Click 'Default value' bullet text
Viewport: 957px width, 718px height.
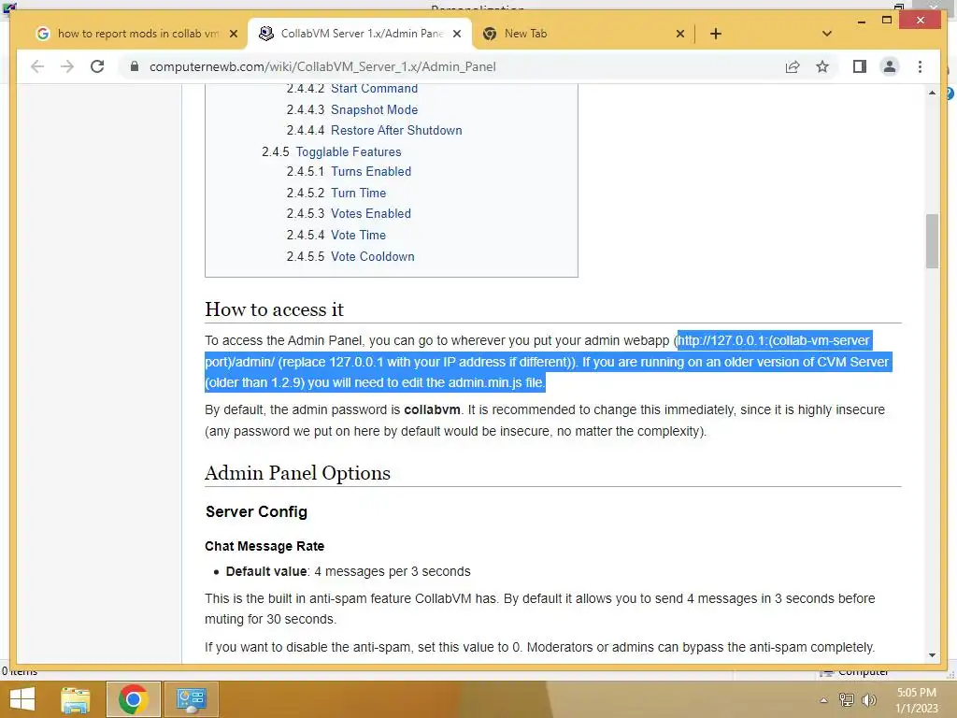tap(266, 571)
